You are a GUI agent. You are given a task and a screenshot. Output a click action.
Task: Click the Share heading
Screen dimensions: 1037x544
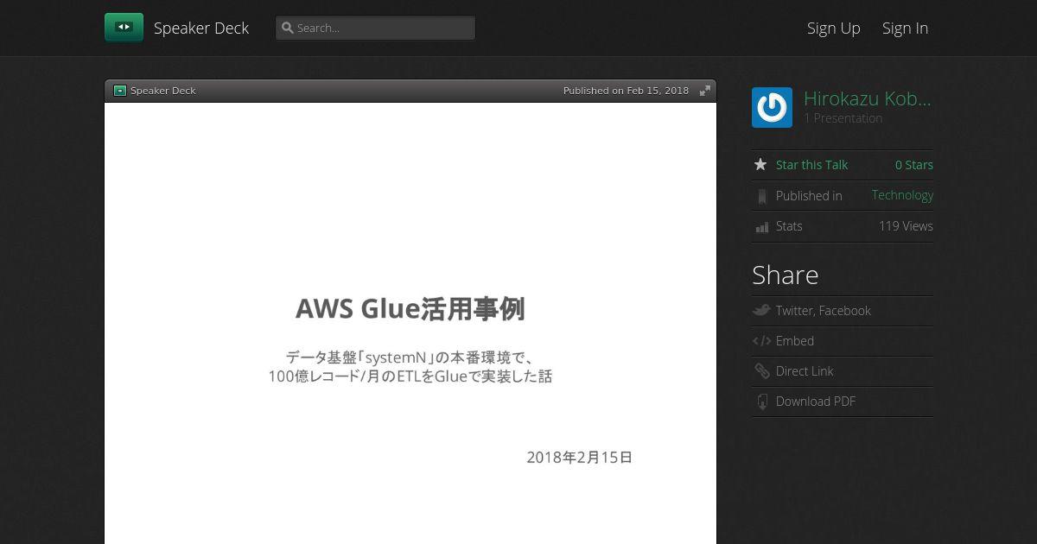click(785, 275)
